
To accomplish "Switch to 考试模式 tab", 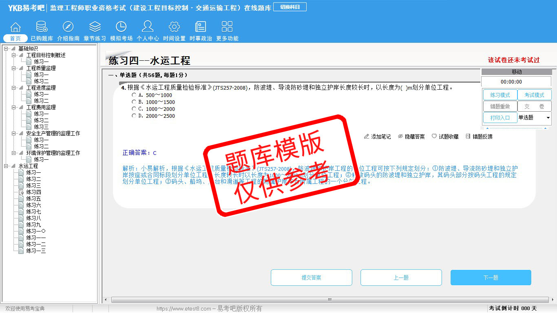I will (534, 95).
